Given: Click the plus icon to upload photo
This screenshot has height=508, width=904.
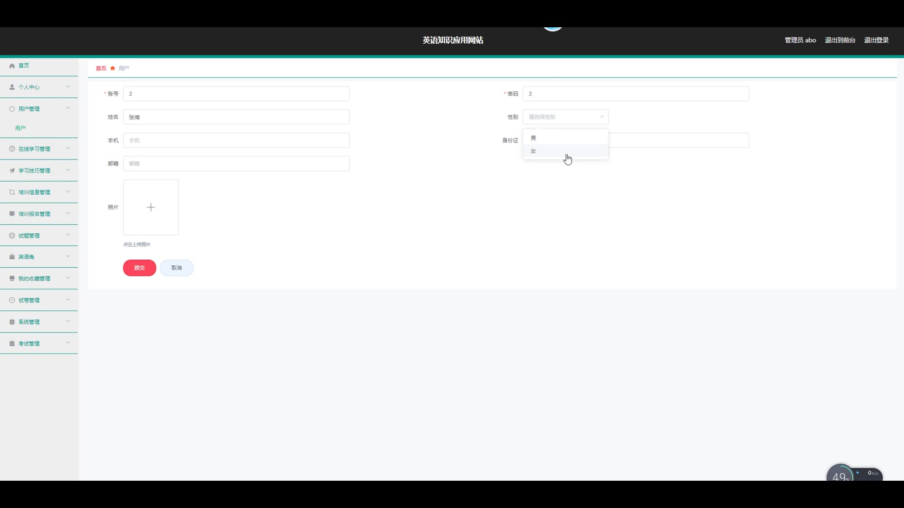Looking at the screenshot, I should 151,207.
